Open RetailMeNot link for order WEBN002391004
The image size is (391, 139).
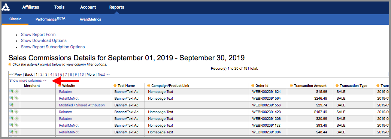point(69,132)
